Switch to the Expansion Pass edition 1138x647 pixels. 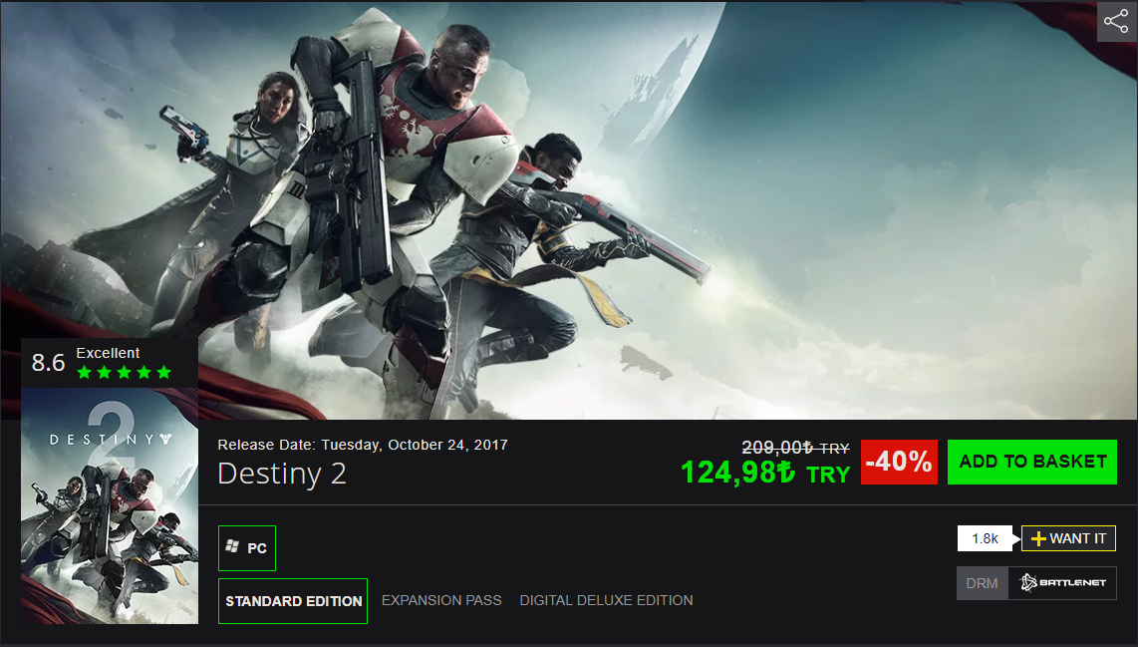(441, 600)
